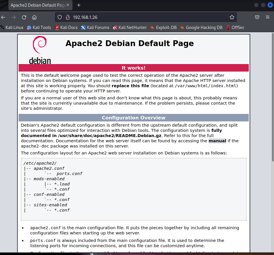Open the Kali Docs bookmark
The image size is (274, 255).
click(x=66, y=28)
